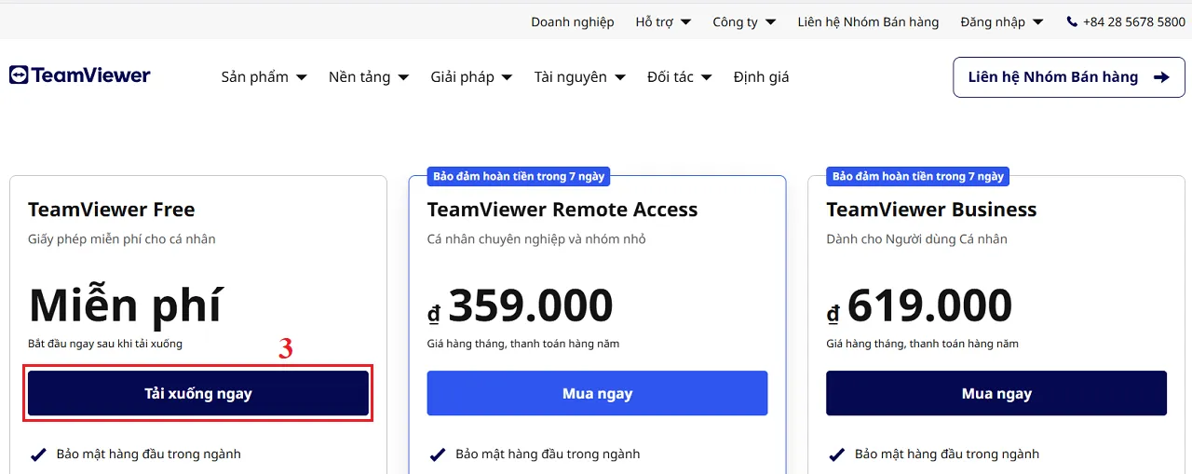Click Cá nhân chuyên nghiệp và nhóm nhỏ text

[536, 239]
